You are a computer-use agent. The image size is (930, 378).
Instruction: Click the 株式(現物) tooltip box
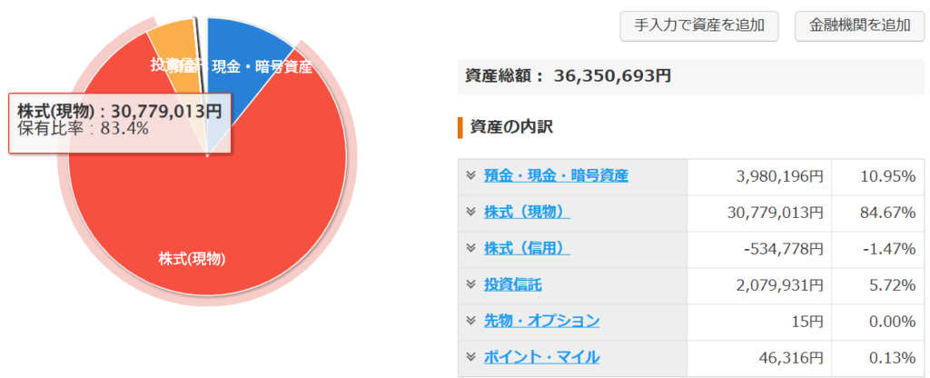click(120, 123)
